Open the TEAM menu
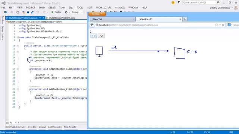 pos(62,7)
